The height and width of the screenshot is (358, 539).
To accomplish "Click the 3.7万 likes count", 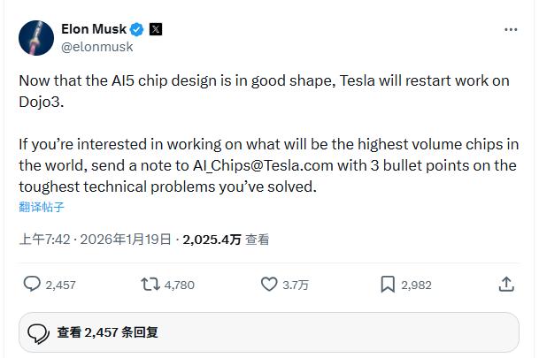I will click(x=296, y=285).
